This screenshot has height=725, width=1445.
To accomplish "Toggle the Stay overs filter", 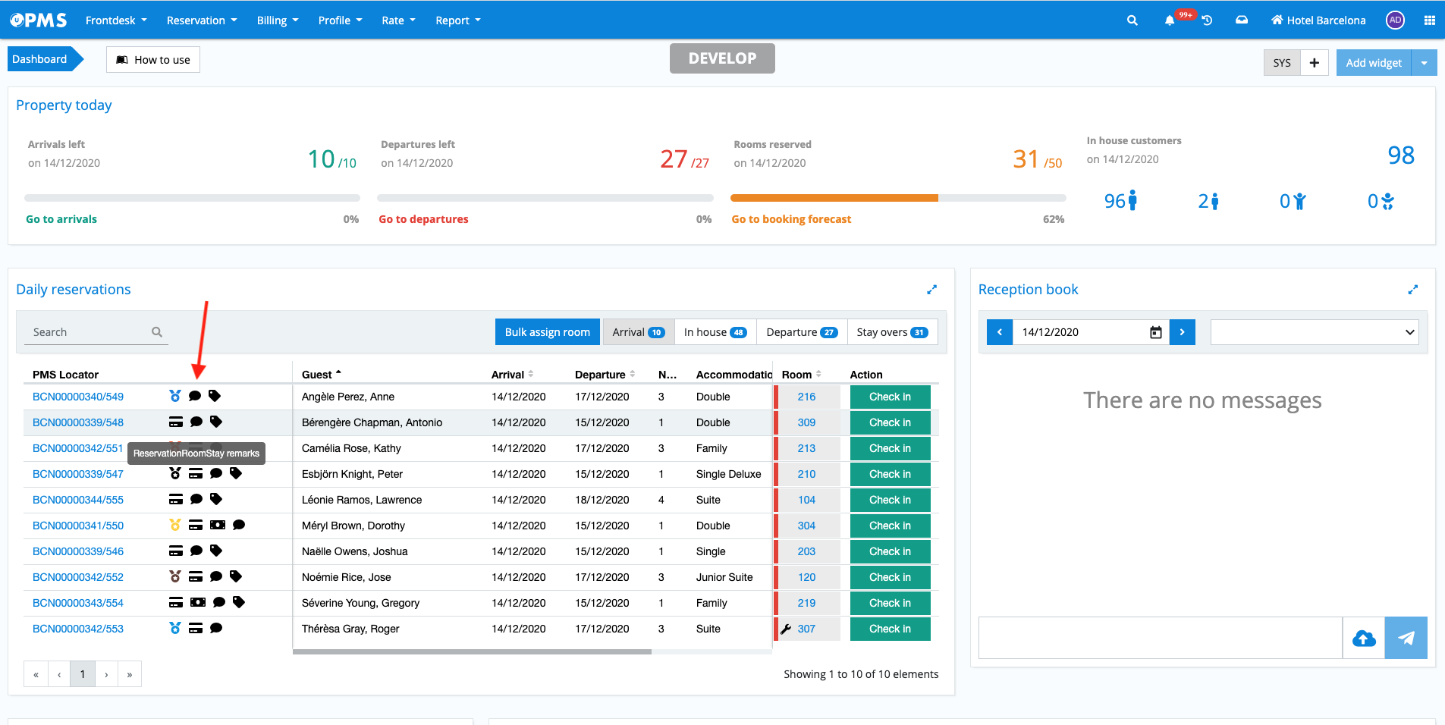I will tap(891, 332).
